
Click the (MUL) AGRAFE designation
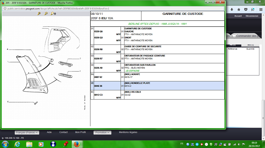click(x=132, y=74)
